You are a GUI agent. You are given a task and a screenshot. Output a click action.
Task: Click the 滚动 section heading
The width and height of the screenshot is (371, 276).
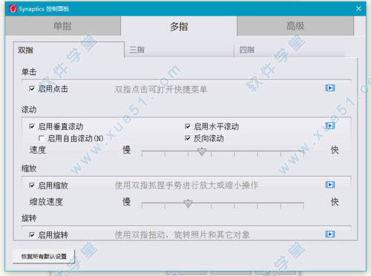coord(29,110)
